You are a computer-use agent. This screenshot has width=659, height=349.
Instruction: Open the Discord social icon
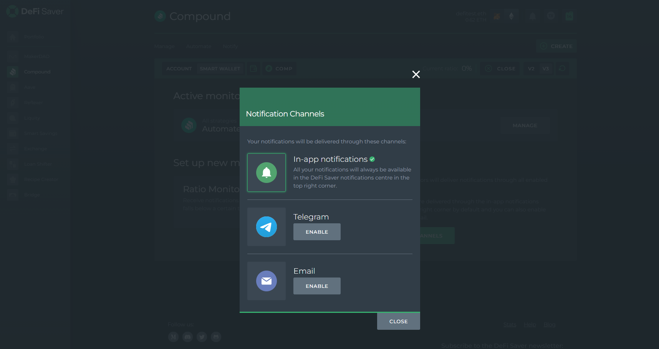coord(188,337)
